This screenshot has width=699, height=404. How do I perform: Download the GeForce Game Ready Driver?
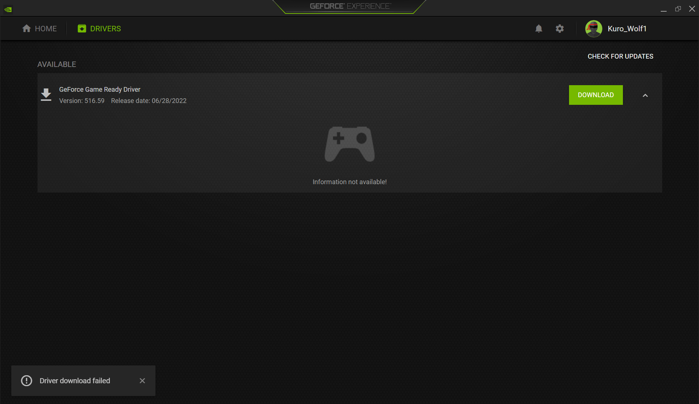(596, 95)
